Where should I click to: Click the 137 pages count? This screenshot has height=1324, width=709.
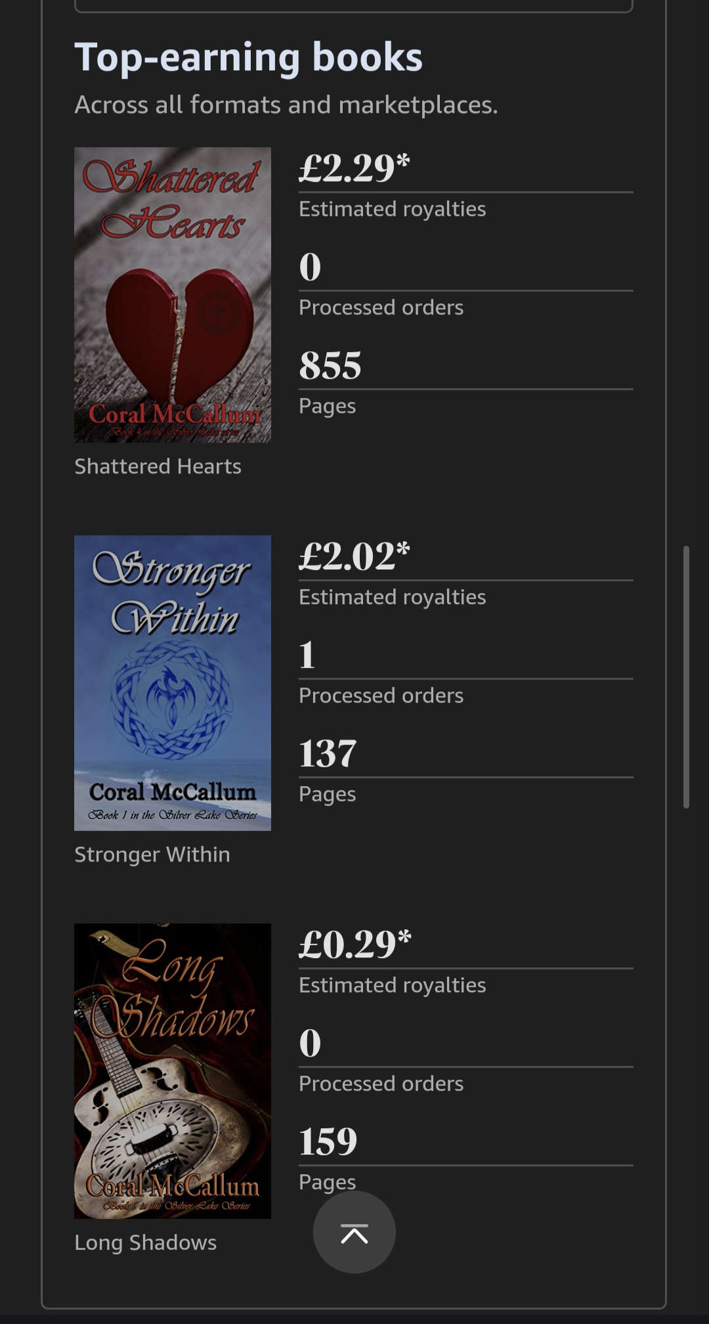click(x=328, y=754)
